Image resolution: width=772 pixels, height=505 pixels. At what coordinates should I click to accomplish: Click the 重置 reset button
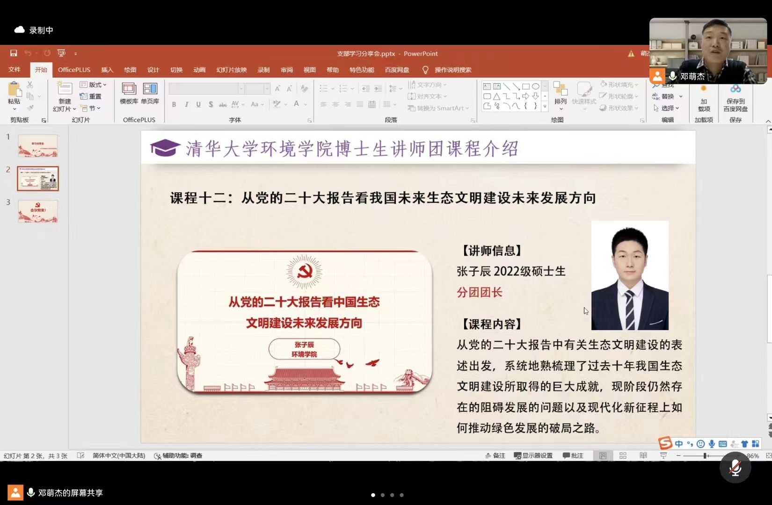coord(91,96)
